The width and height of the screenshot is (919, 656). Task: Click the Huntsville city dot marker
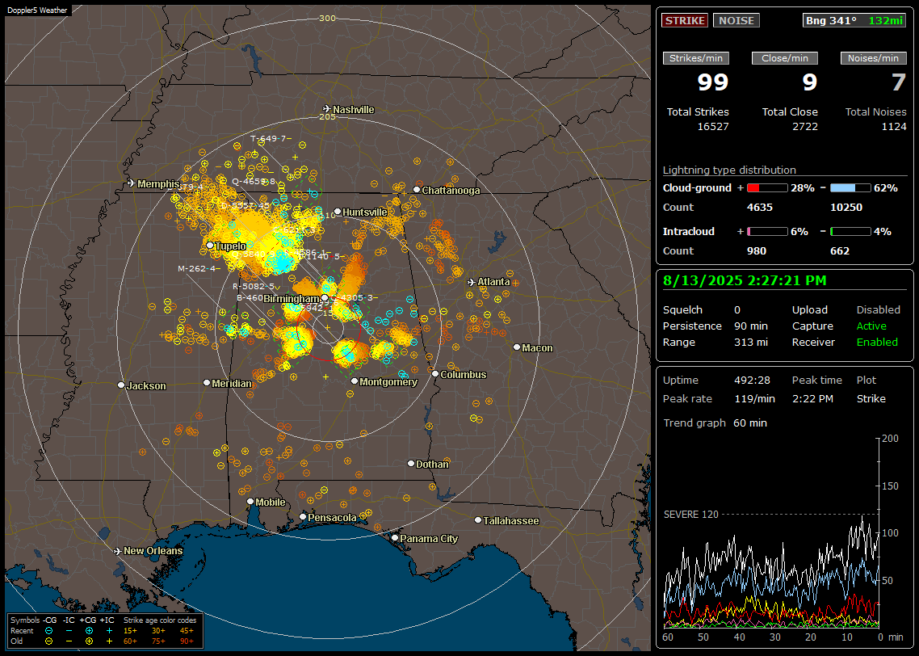(x=338, y=212)
